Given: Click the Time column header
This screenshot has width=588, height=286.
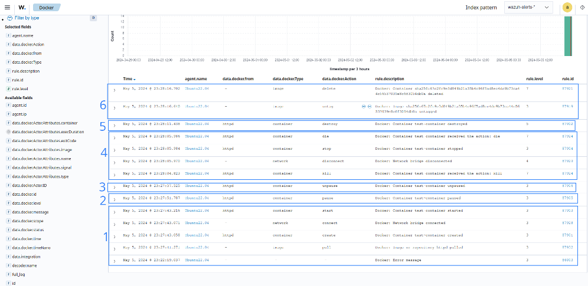Looking at the screenshot, I should click(128, 79).
